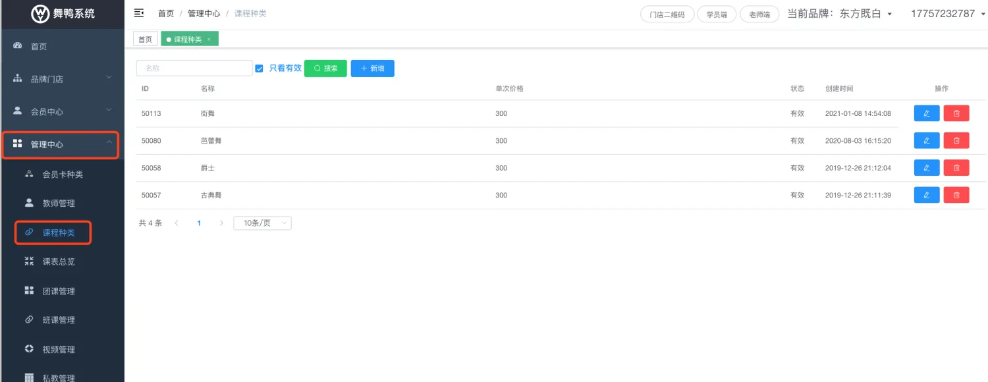988x382 pixels.
Task: Open the 10条/页 page size dropdown
Action: [x=262, y=223]
